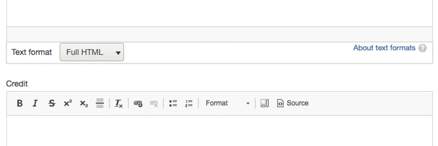
Task: Justify the text alignment
Action: 100,103
